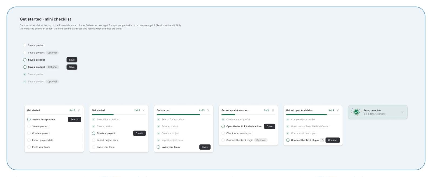Check Import project data in 2 of 5 card
Screen dimensions: 432x177
pos(94,140)
